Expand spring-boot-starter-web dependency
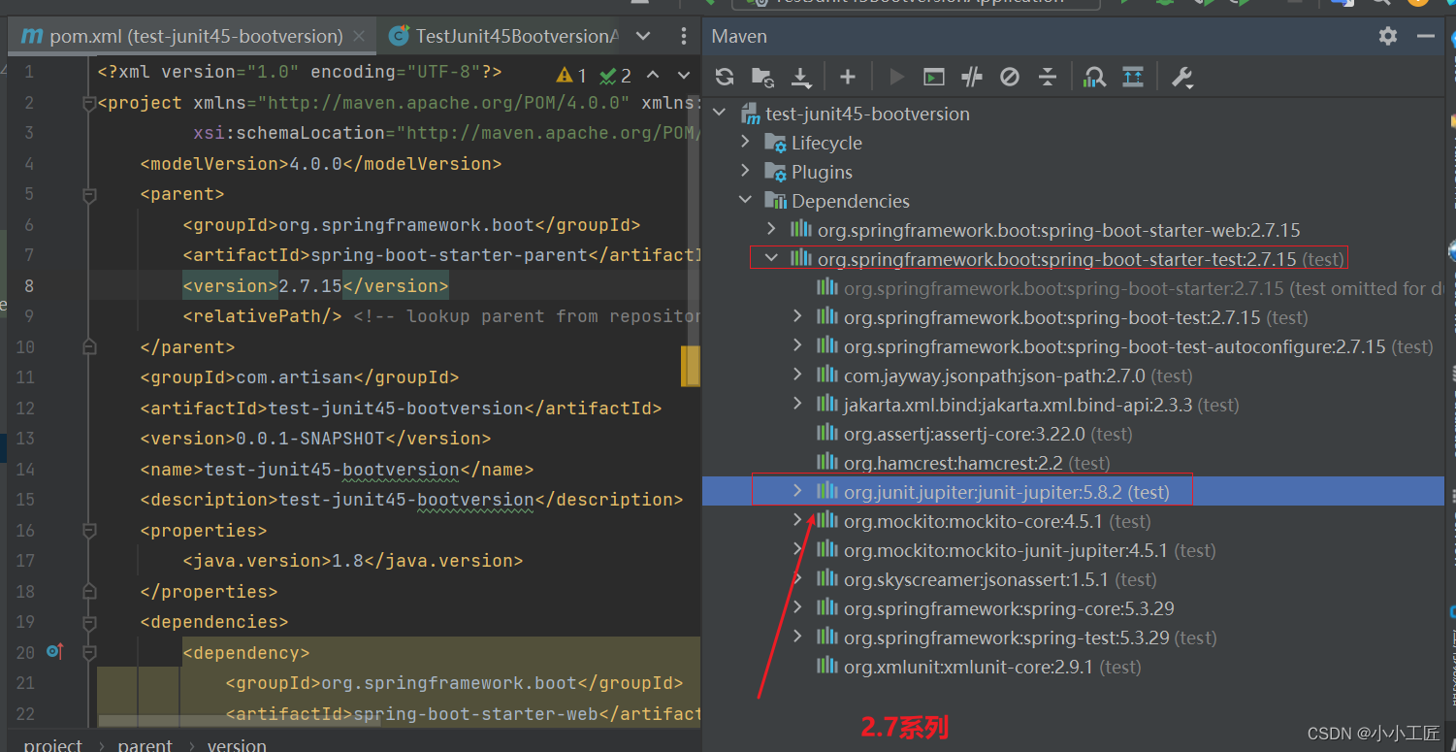This screenshot has width=1456, height=752. 772,230
